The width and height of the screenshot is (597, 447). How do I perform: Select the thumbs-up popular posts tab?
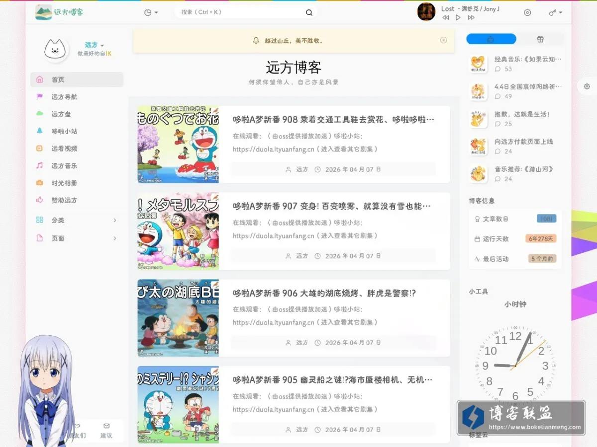[x=491, y=39]
